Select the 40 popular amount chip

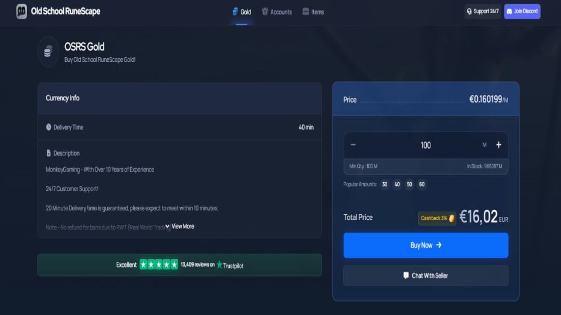pos(397,185)
